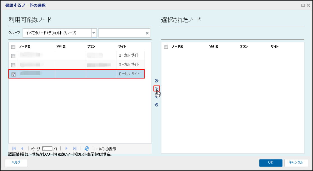
Task: Go to first page of node list
Action: (14, 149)
